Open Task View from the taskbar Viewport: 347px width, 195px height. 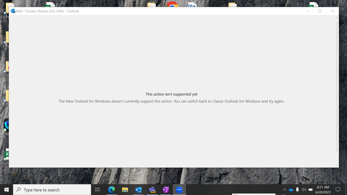pos(97,190)
